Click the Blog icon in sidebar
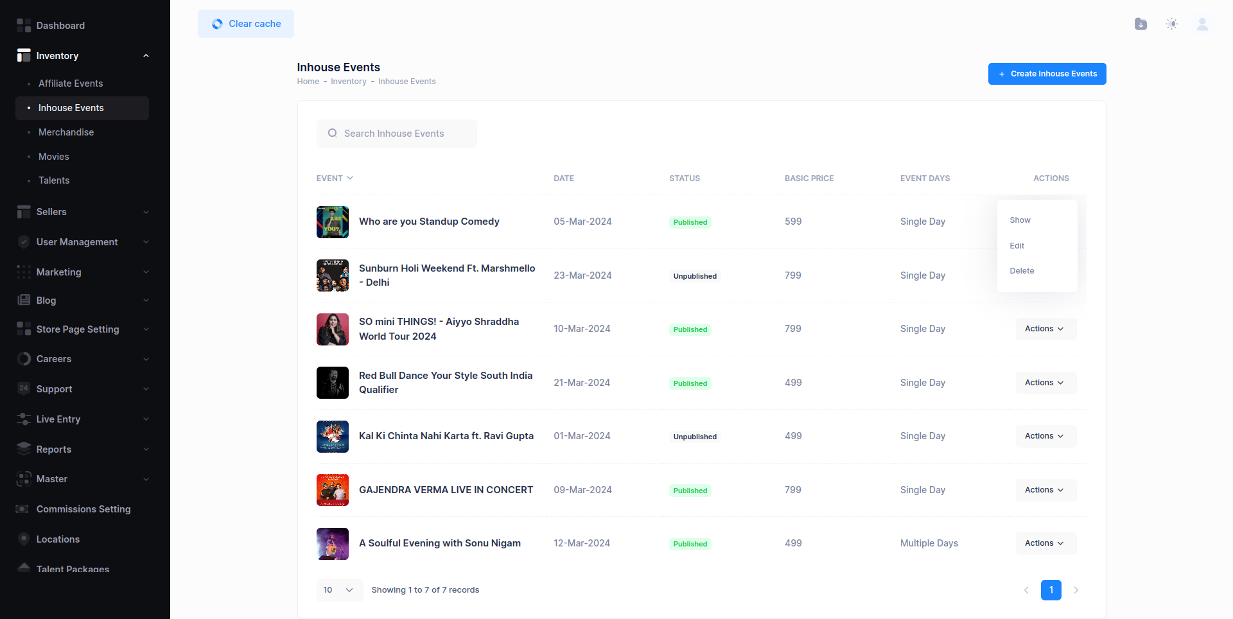Screen dimensions: 1233x619 (24, 301)
